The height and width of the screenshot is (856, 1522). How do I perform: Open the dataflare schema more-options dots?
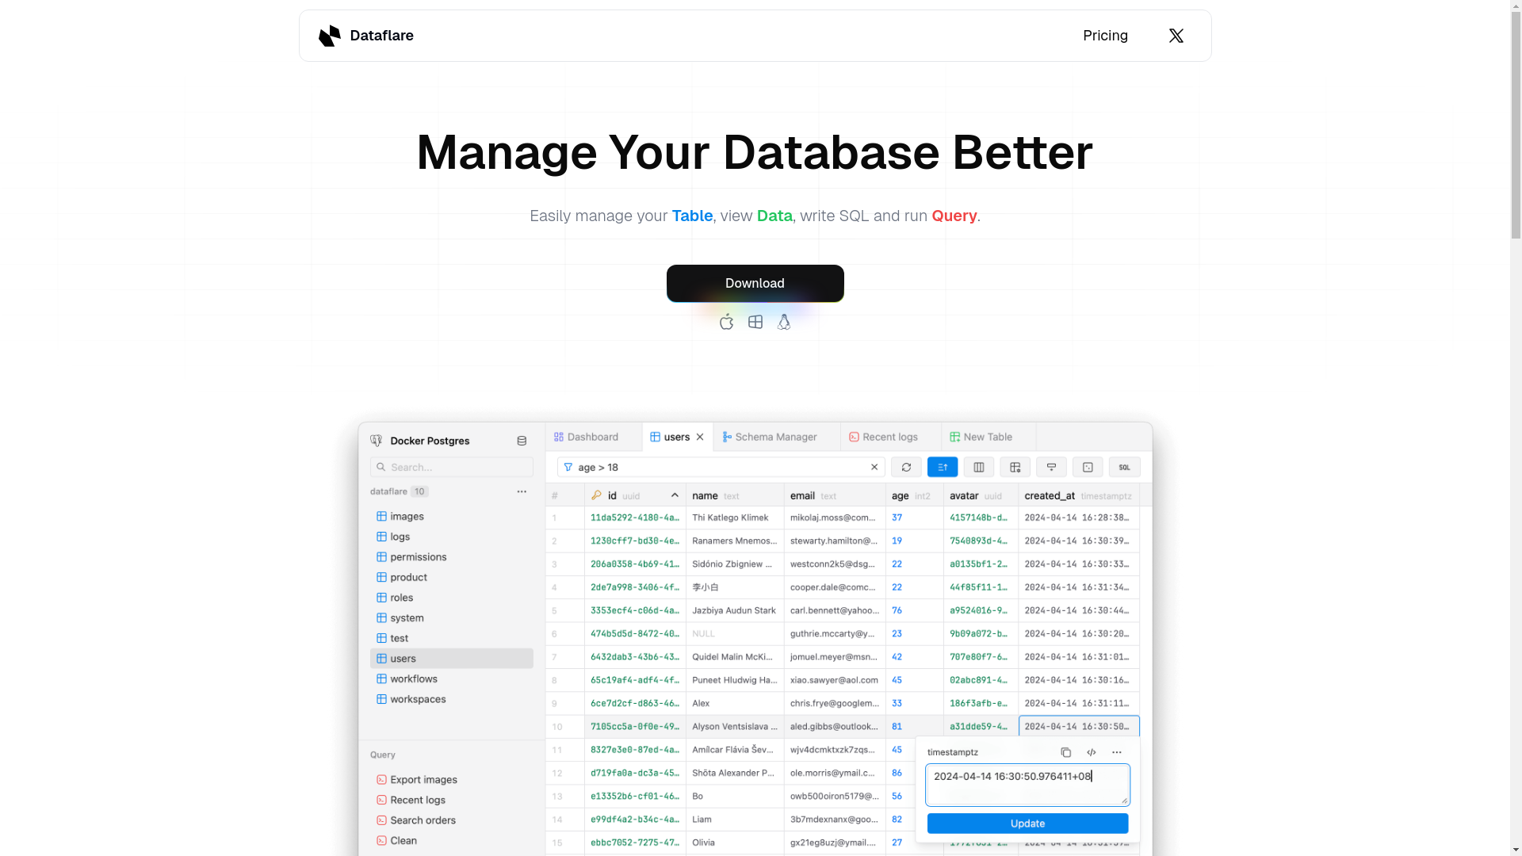pos(522,491)
